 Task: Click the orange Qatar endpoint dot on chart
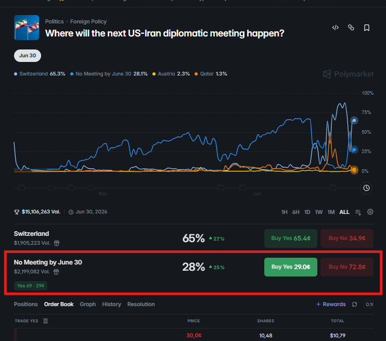(x=354, y=170)
